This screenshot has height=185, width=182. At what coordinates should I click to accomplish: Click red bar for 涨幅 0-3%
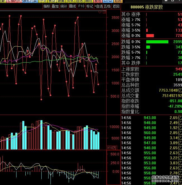tap(150, 36)
